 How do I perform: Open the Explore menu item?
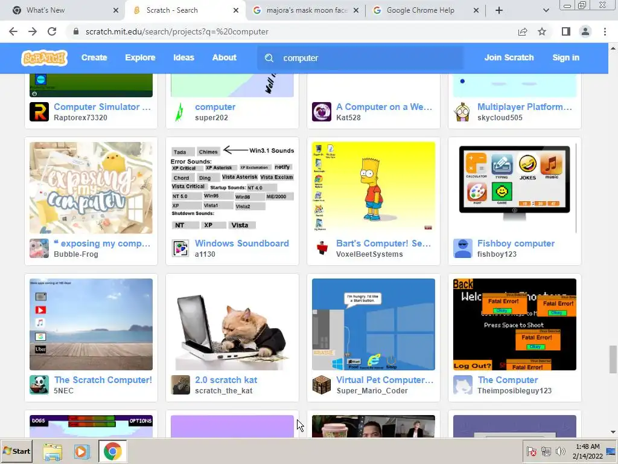[x=140, y=57]
